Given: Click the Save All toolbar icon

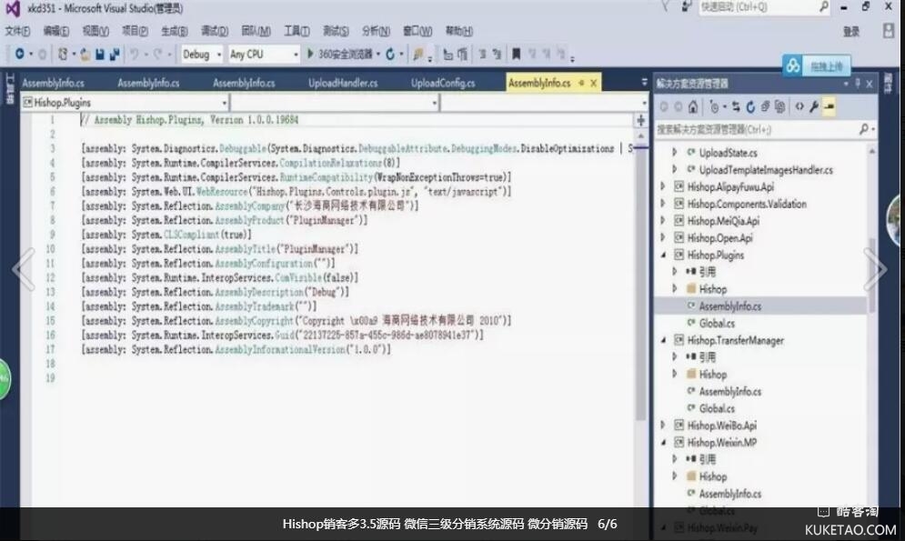Looking at the screenshot, I should [x=115, y=55].
